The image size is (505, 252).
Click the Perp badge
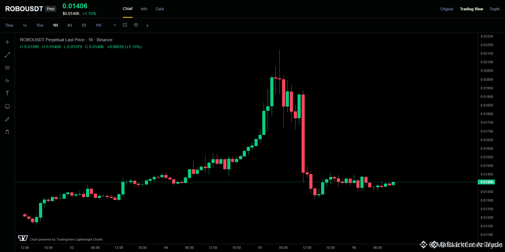pyautogui.click(x=51, y=9)
